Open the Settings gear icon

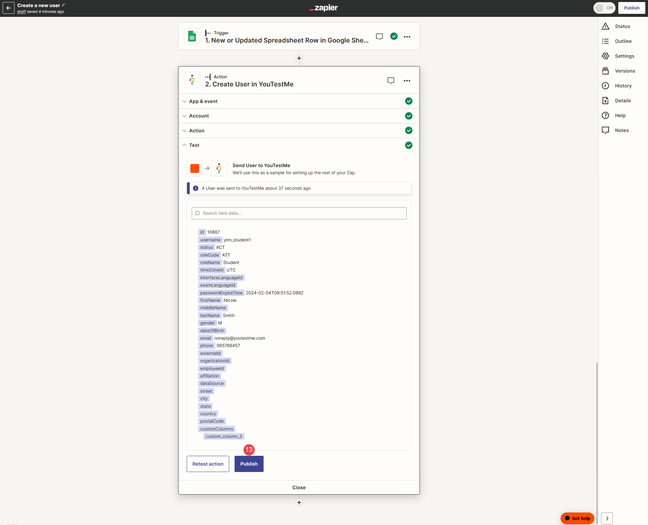coord(605,56)
